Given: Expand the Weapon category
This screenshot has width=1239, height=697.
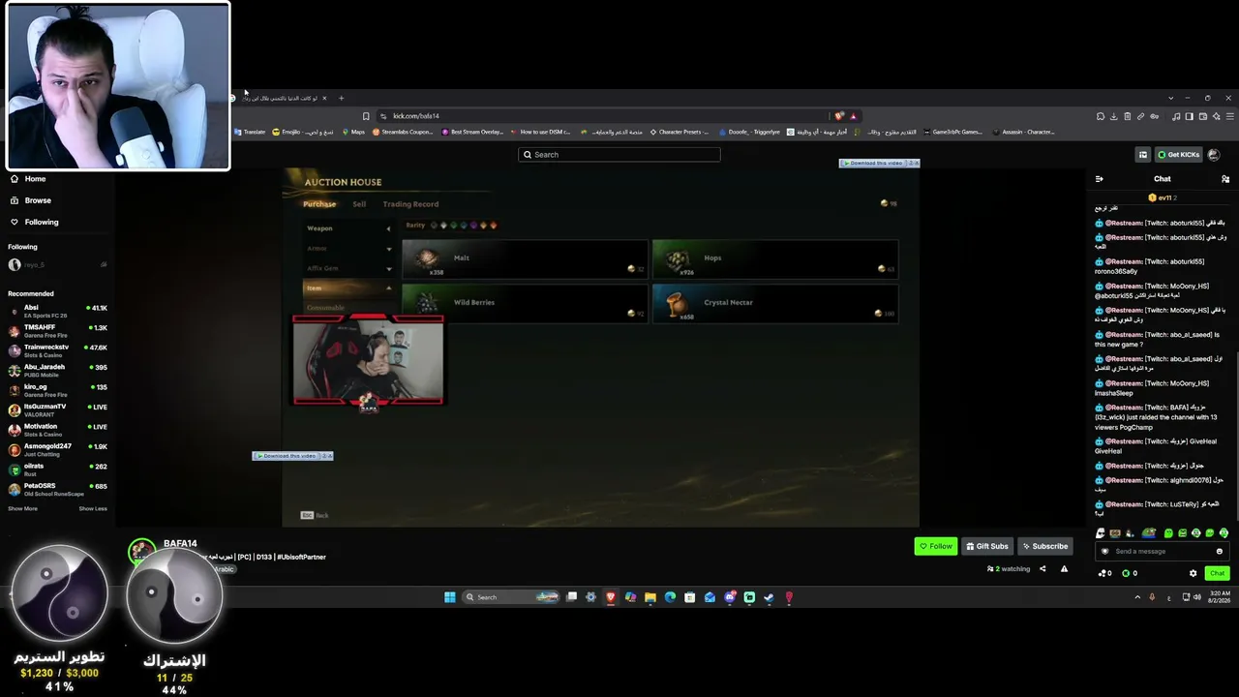Looking at the screenshot, I should pos(348,228).
